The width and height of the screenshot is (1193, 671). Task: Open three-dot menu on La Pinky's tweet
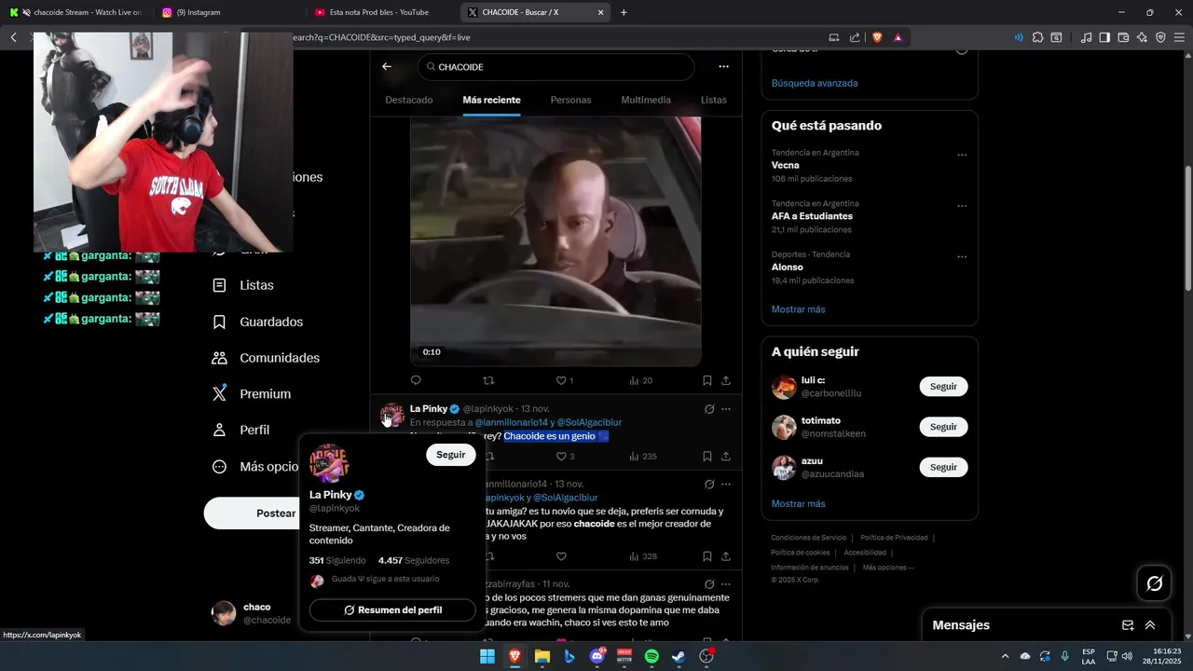coord(726,409)
